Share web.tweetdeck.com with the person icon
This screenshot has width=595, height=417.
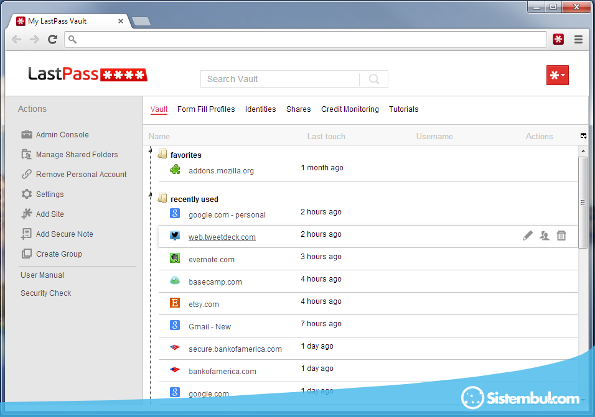pyautogui.click(x=545, y=236)
